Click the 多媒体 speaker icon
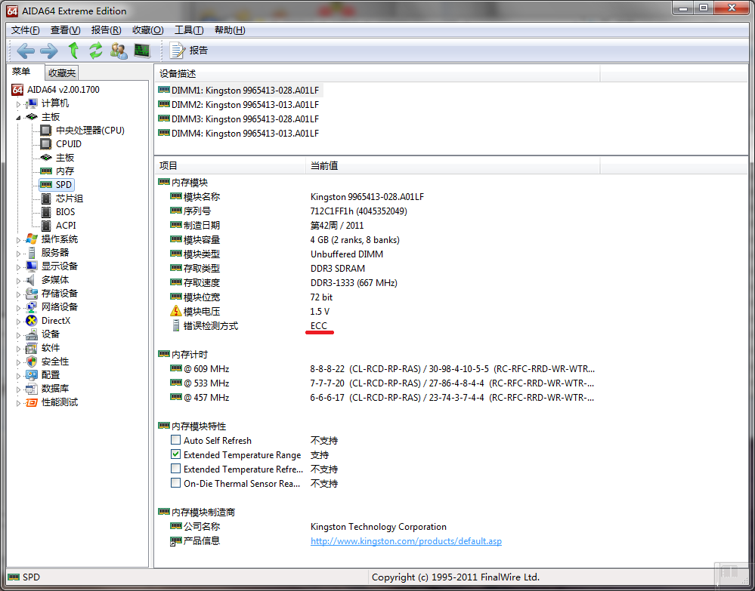755x591 pixels. click(32, 279)
